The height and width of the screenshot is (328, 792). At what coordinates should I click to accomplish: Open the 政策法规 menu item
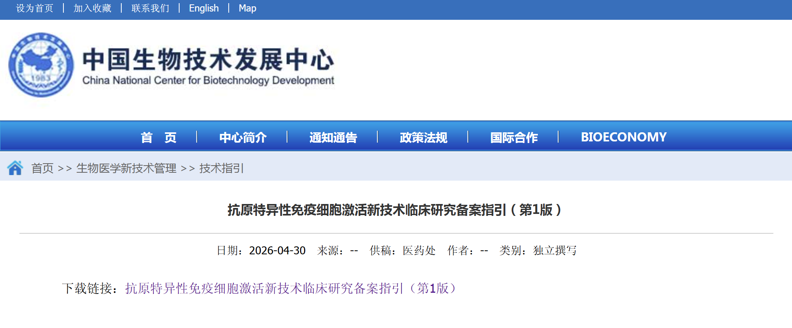coord(424,137)
